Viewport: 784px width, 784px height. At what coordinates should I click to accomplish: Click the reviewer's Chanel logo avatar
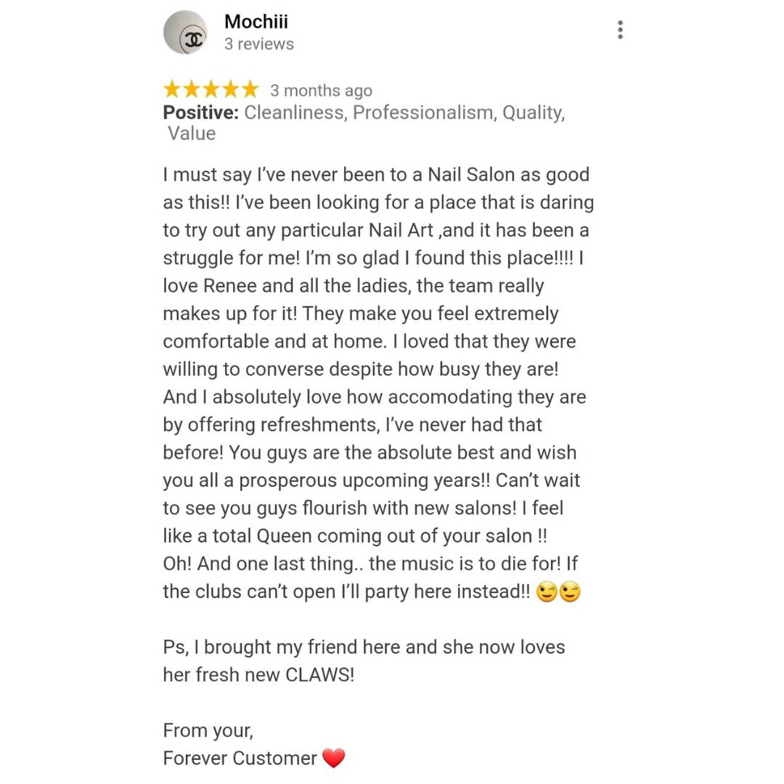(186, 32)
